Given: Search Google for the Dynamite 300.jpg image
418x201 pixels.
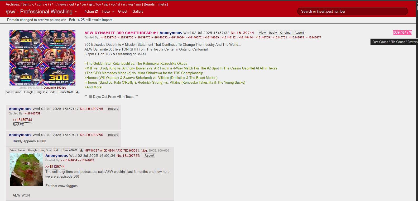Looking at the screenshot, I should [x=29, y=92].
